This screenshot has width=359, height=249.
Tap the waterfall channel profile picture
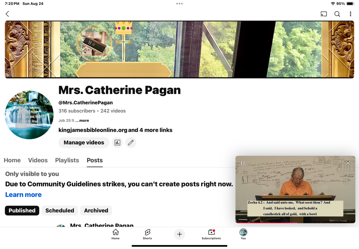(x=29, y=115)
